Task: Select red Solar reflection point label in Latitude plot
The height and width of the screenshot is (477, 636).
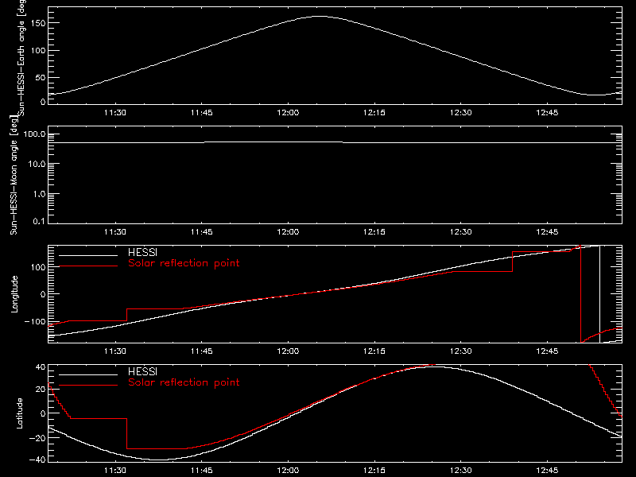Action: [x=184, y=382]
